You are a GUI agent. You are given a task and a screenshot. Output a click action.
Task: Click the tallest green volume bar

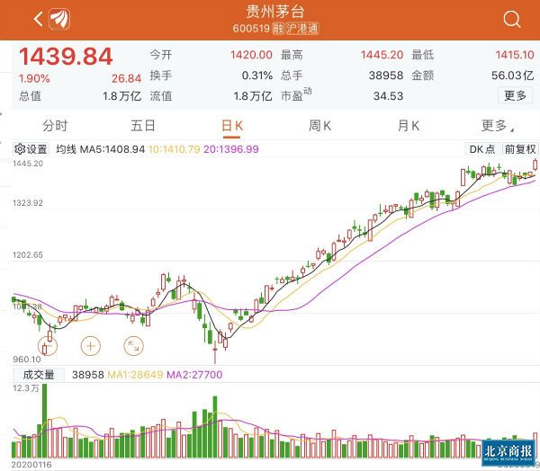[x=44, y=421]
